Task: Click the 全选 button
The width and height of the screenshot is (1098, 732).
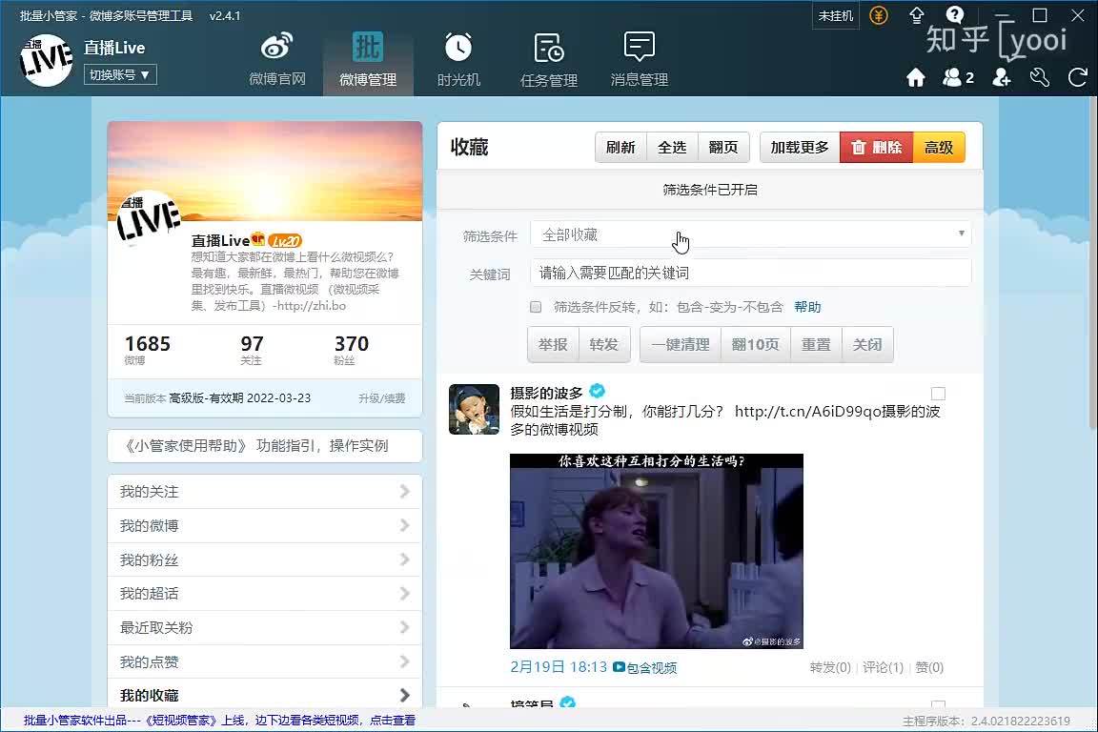Action: (672, 147)
